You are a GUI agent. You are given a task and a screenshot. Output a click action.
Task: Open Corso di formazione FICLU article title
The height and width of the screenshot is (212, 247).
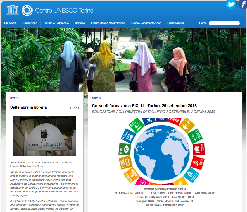coord(144,106)
